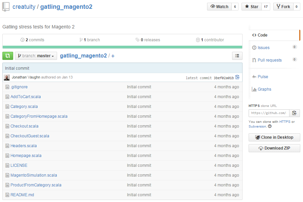The image size is (303, 202).
Task: Click Clone in Desktop button
Action: [274, 137]
